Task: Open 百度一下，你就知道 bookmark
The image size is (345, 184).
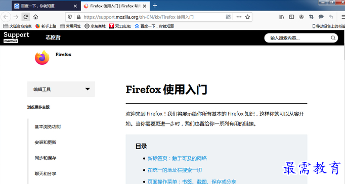Action: click(154, 26)
